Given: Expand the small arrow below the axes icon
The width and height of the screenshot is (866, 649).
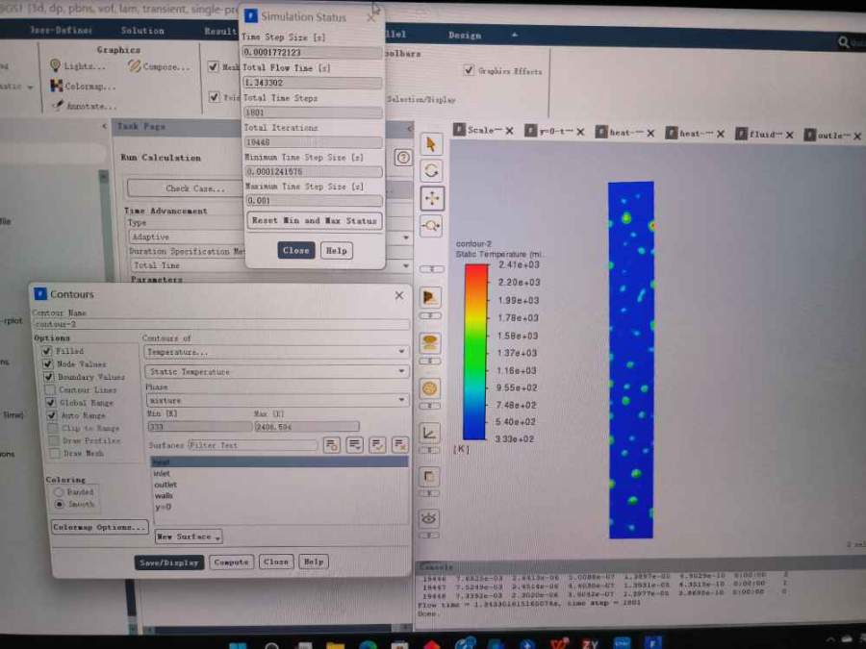Looking at the screenshot, I should pos(429,450).
